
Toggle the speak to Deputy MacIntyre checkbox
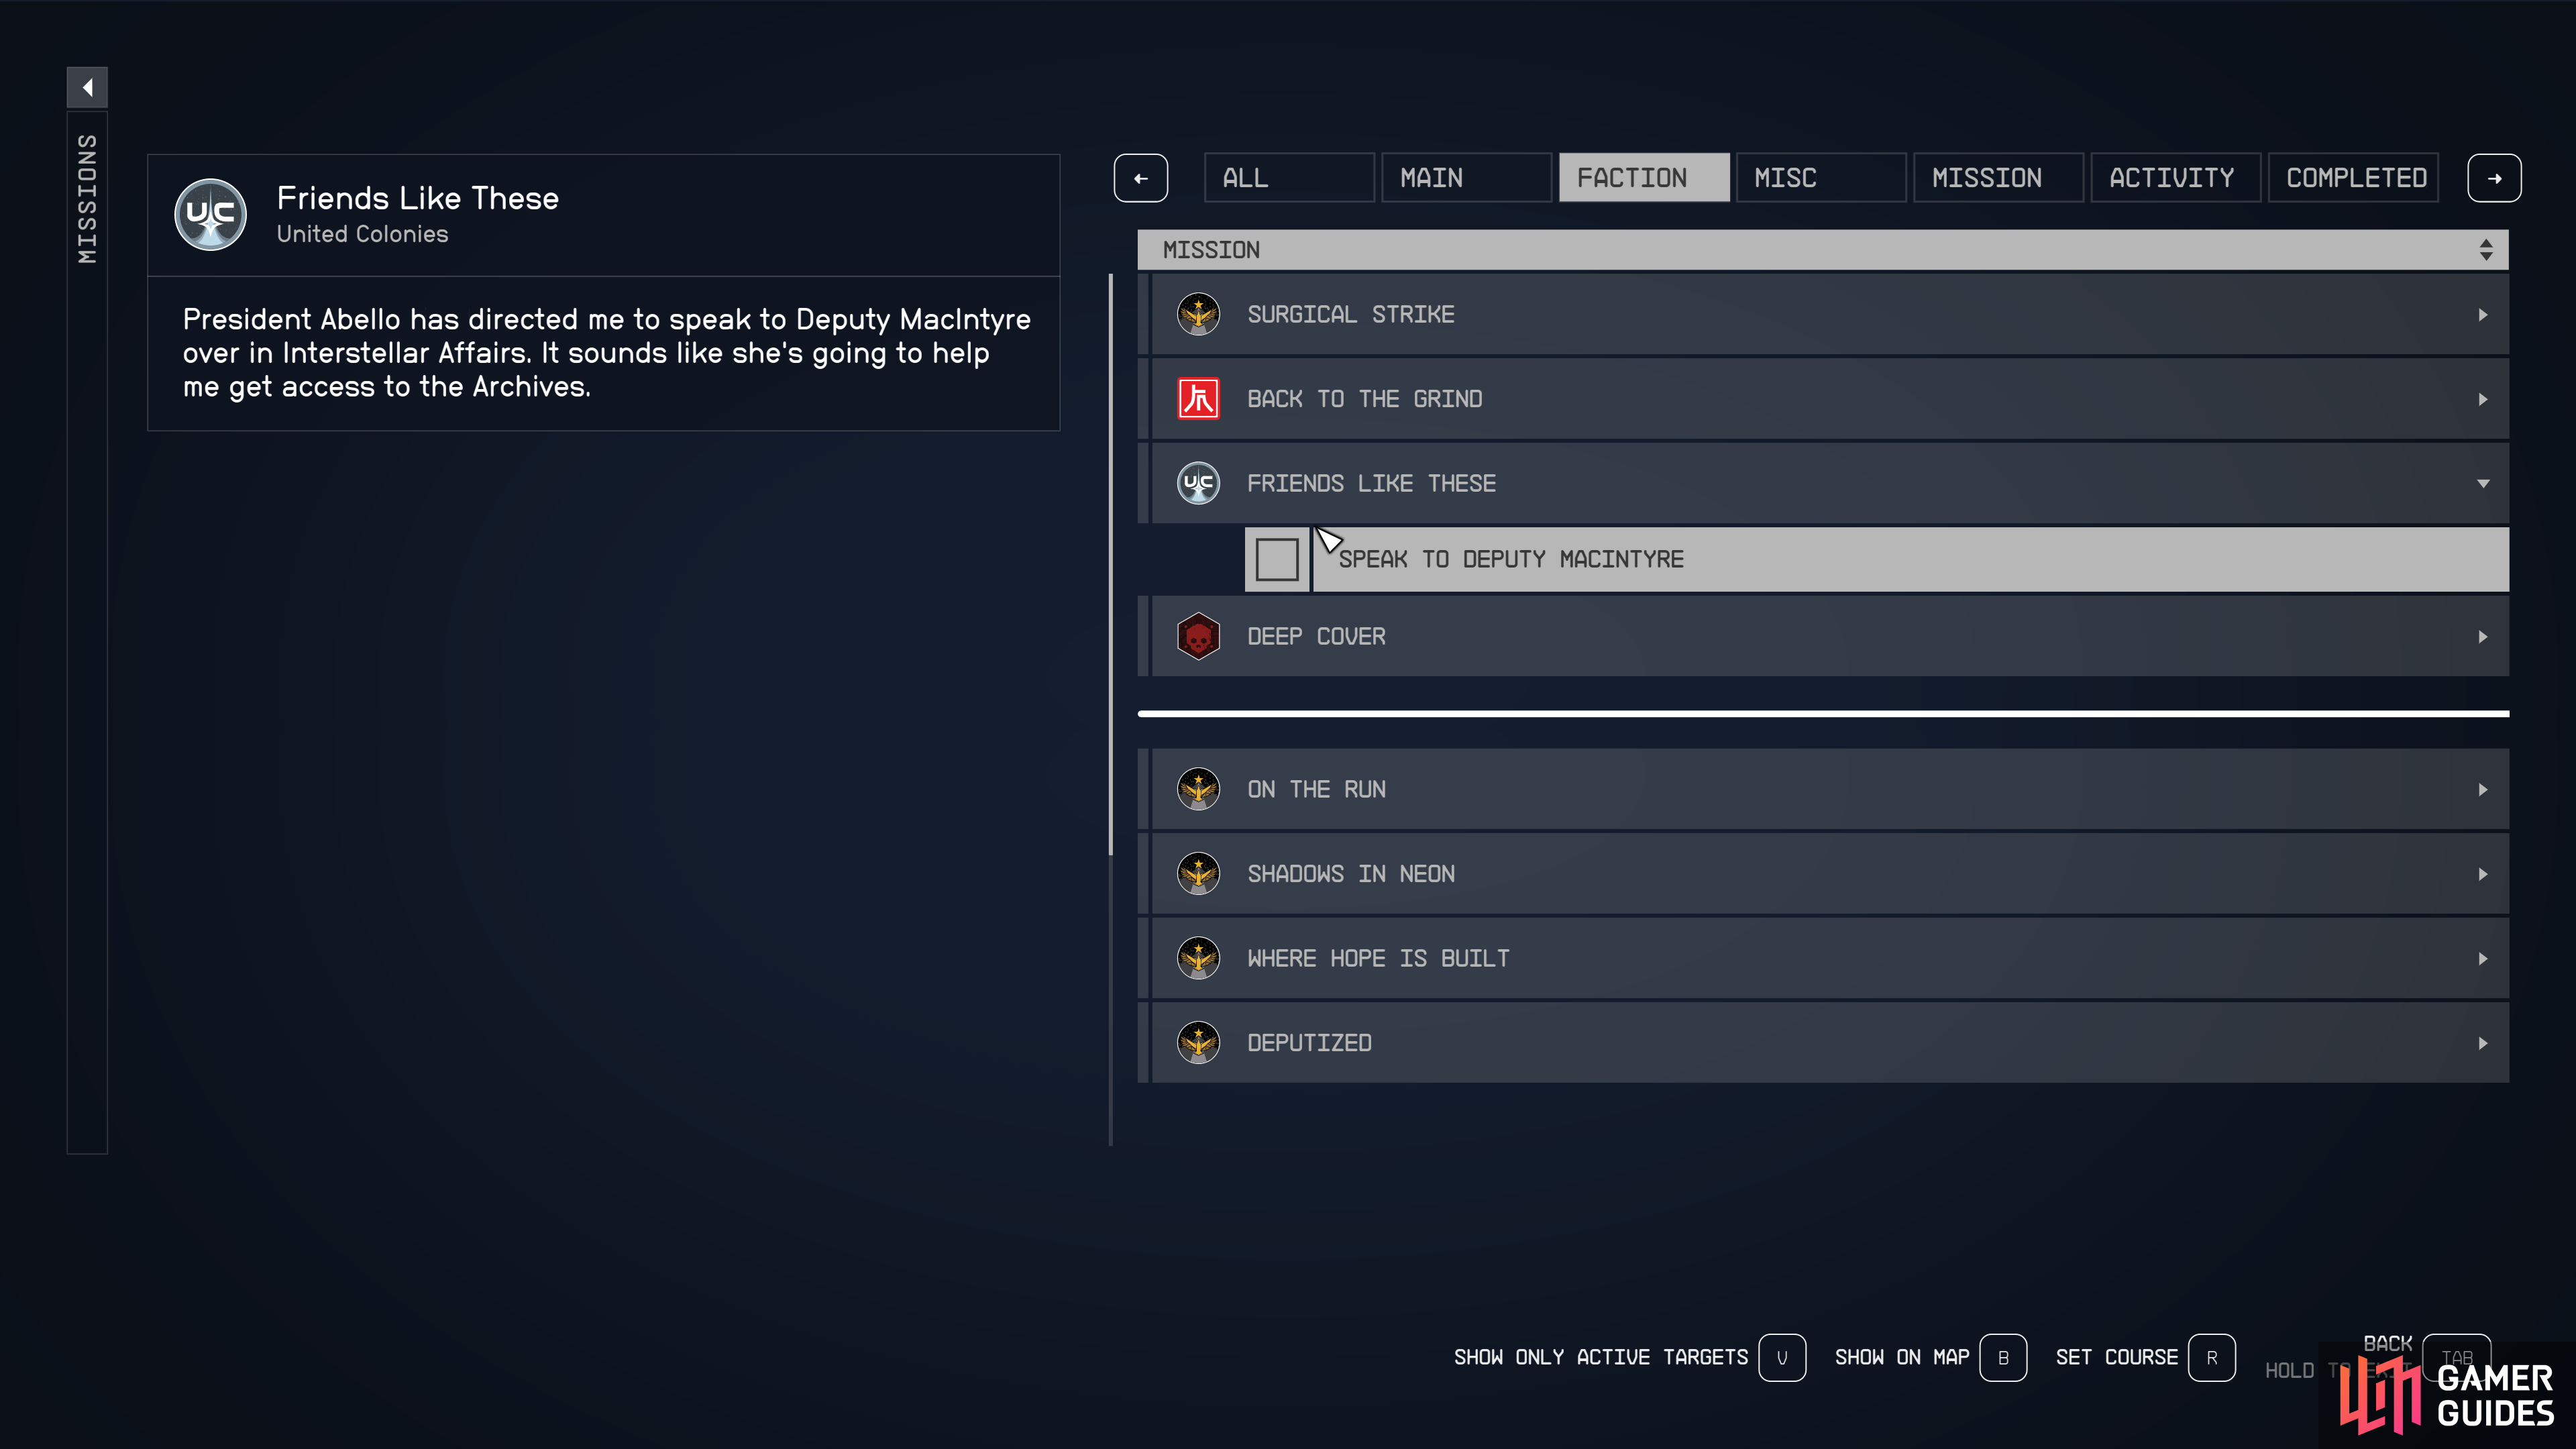click(1277, 559)
